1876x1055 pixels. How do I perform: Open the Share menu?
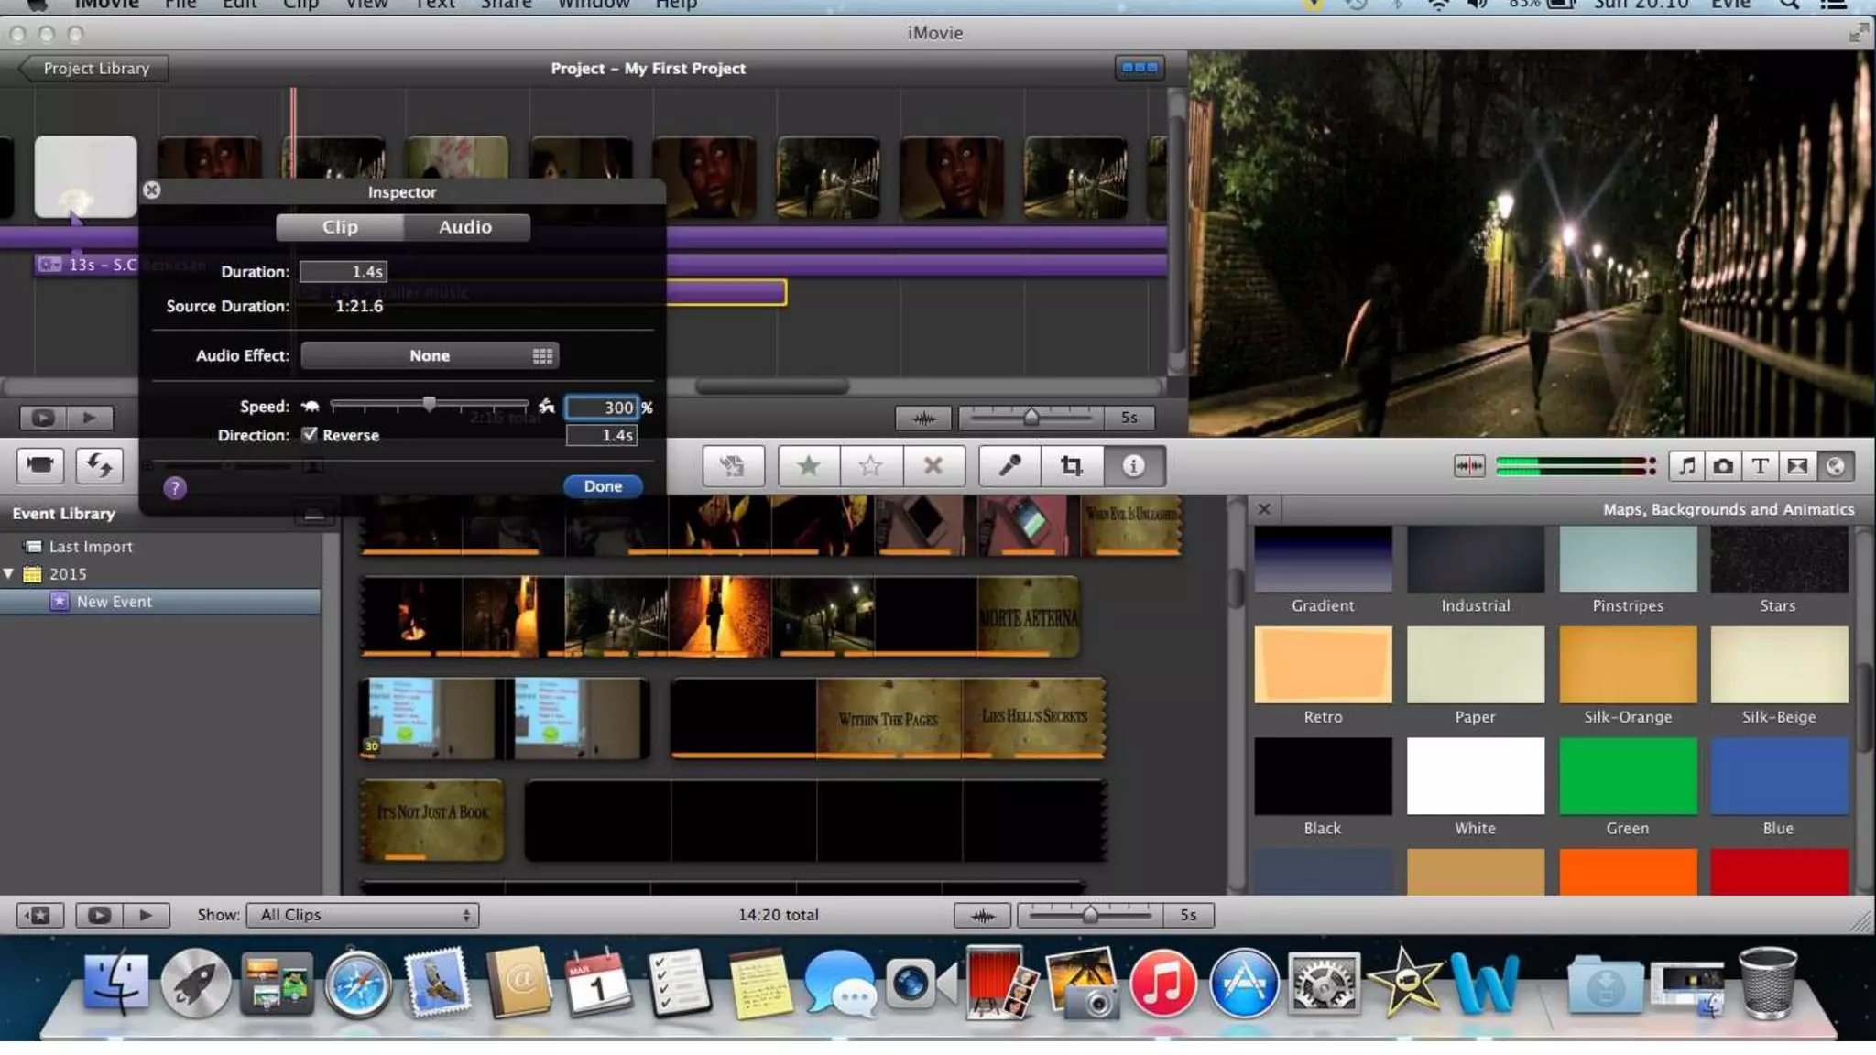(507, 4)
